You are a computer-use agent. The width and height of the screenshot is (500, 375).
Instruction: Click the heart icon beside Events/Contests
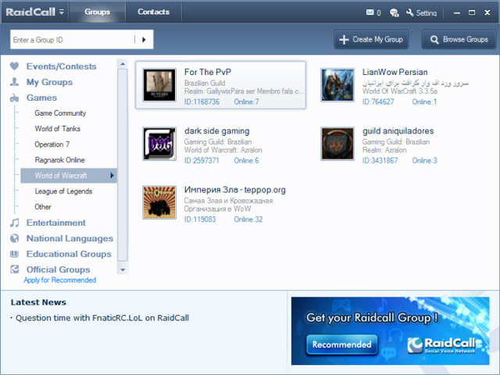point(14,66)
